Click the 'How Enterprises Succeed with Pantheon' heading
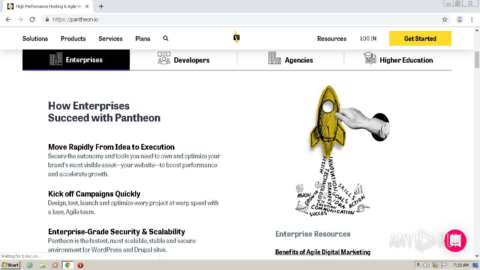Screen dimensions: 480x270 pos(104,112)
